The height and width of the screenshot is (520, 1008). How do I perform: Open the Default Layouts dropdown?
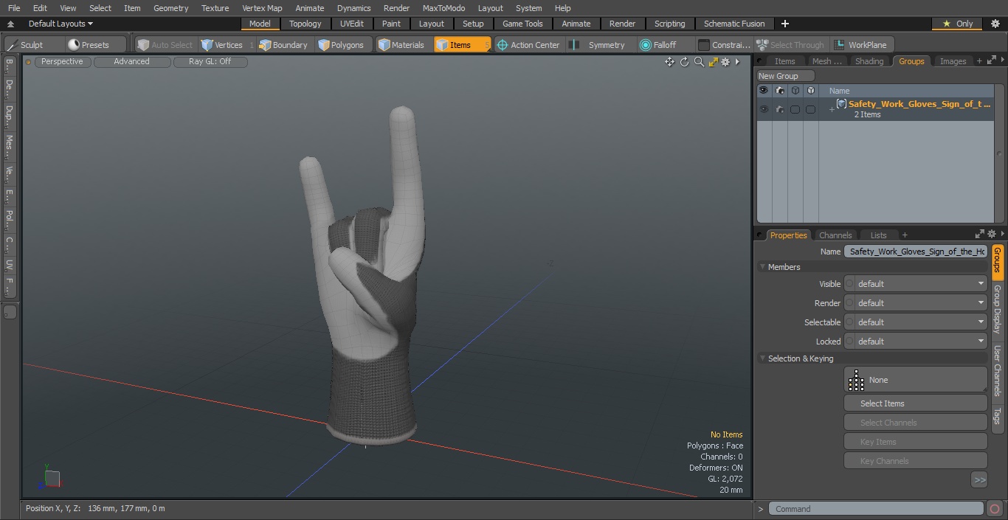click(61, 24)
